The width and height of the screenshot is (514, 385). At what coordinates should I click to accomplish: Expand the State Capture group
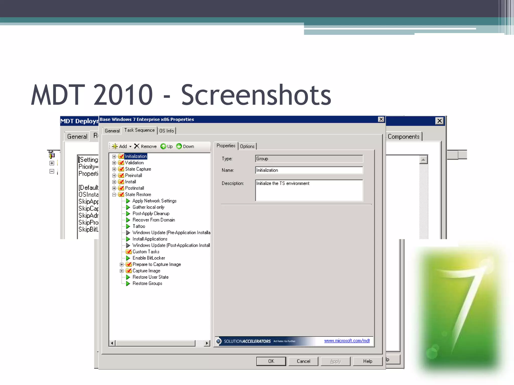tap(114, 169)
